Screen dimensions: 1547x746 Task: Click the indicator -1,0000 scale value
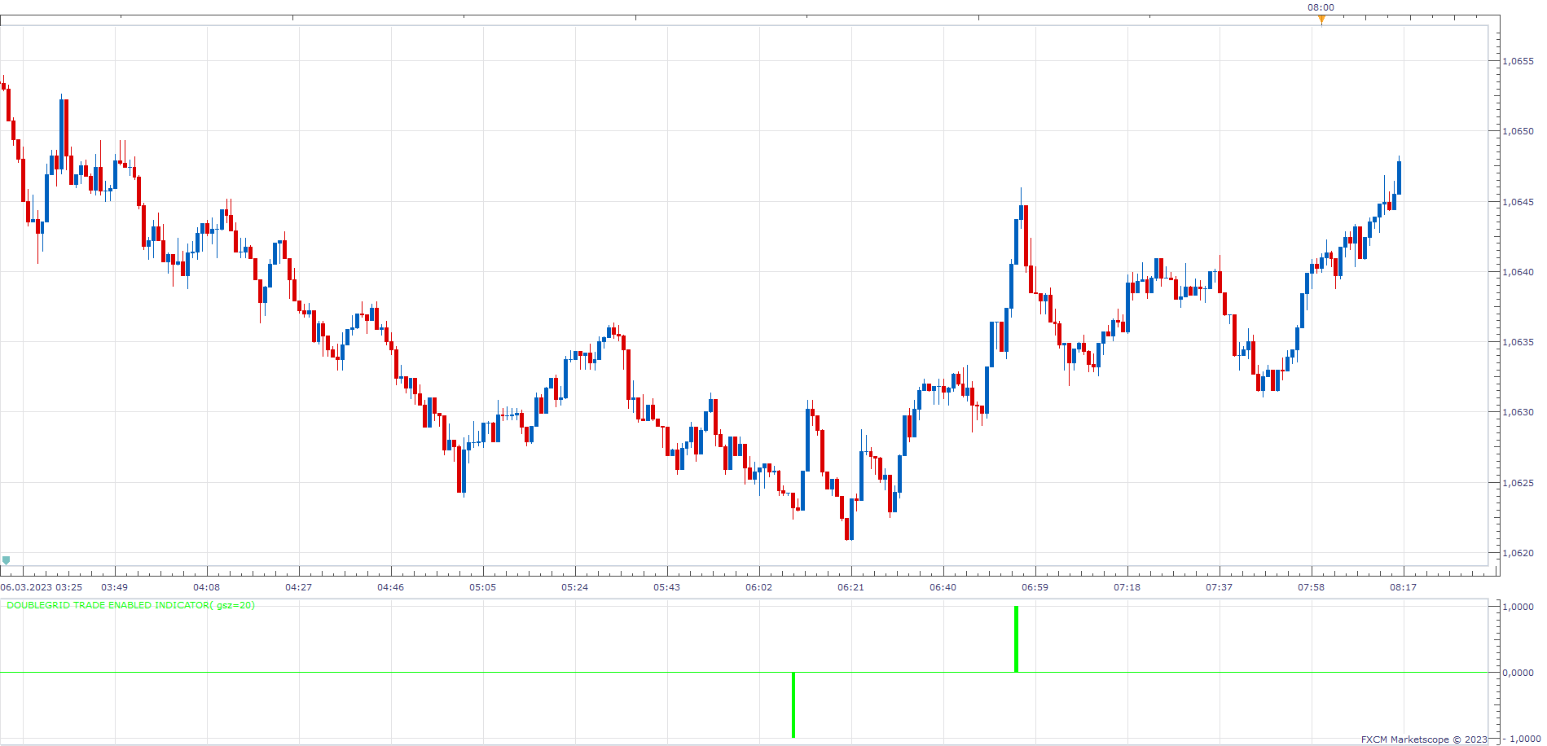tap(1520, 739)
